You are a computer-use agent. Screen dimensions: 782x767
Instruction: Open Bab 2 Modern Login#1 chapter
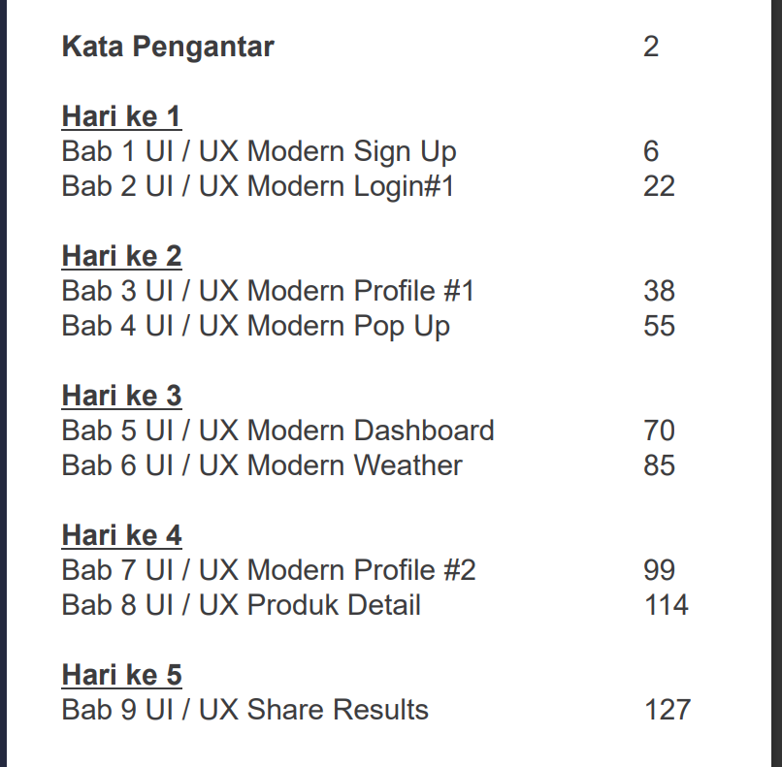258,186
